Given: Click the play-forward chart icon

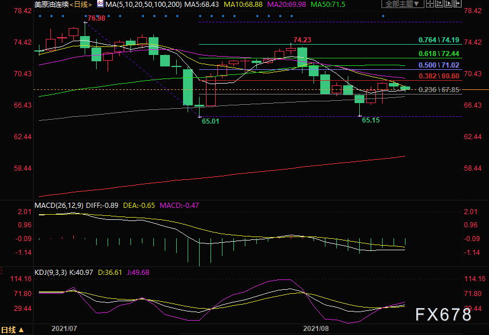Looking at the screenshot, I should point(448,4).
